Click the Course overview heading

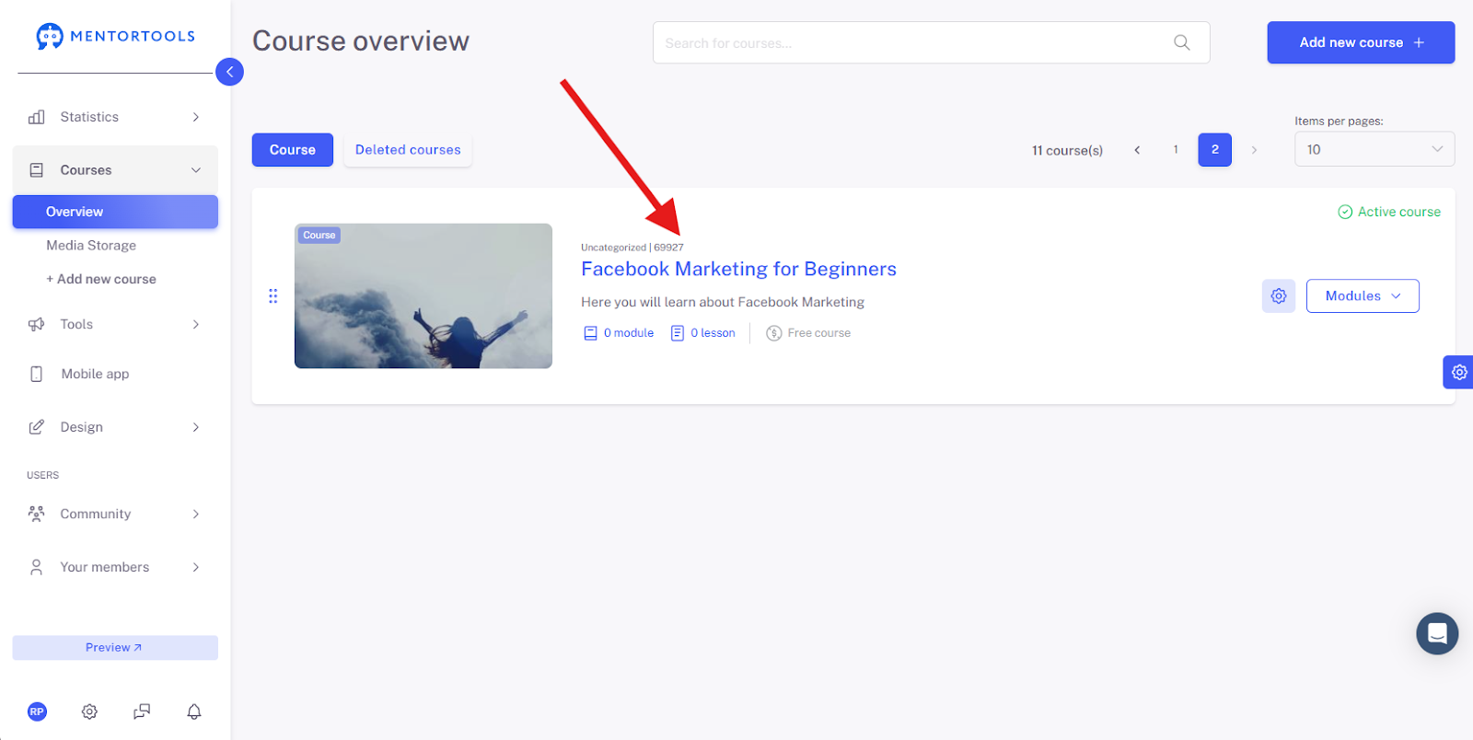(361, 41)
